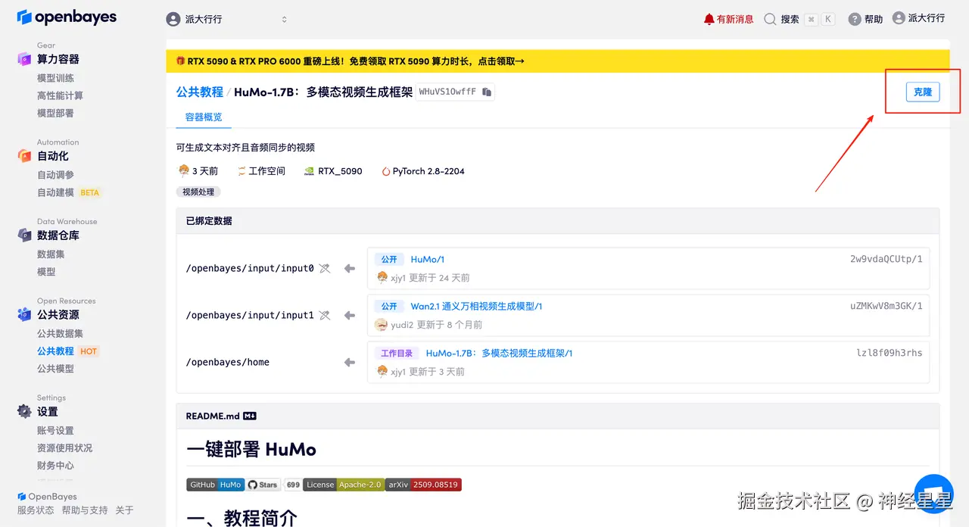Open the 派大行行 workspace dropdown
969x527 pixels.
[x=227, y=19]
